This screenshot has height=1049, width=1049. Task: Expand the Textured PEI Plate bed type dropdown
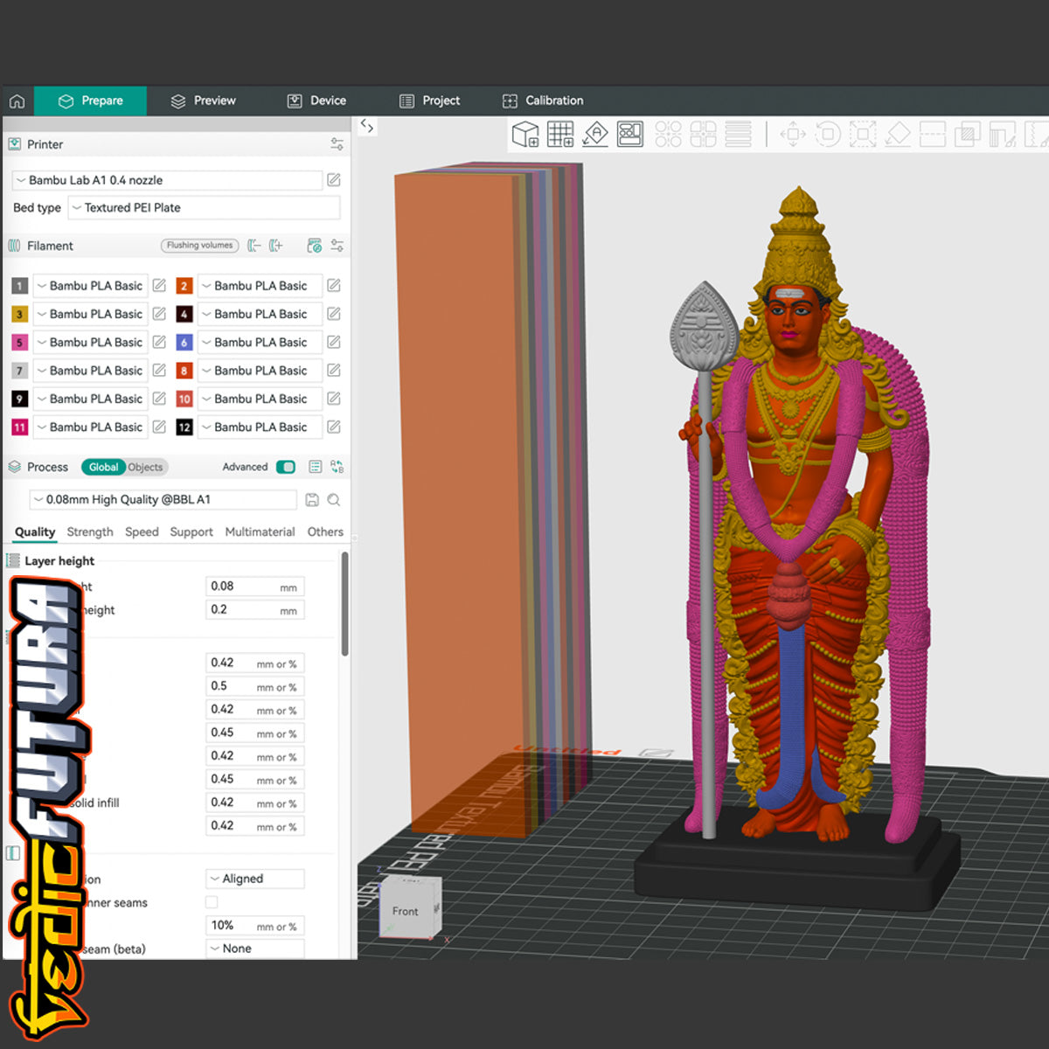(203, 208)
